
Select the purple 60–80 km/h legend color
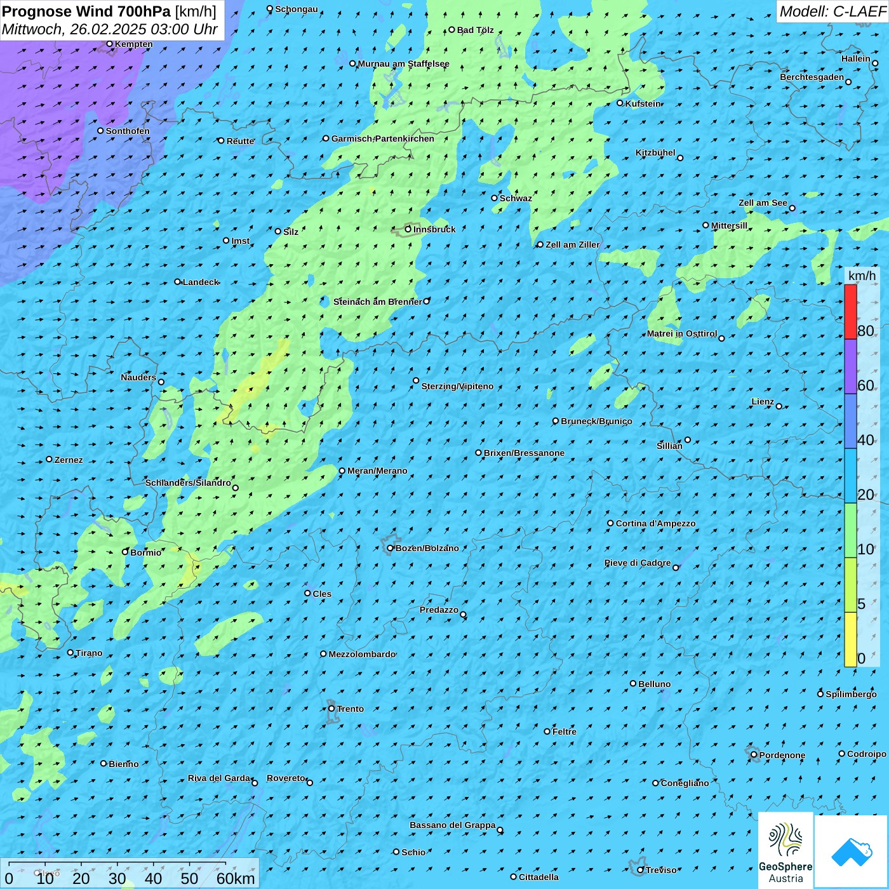[x=850, y=366]
